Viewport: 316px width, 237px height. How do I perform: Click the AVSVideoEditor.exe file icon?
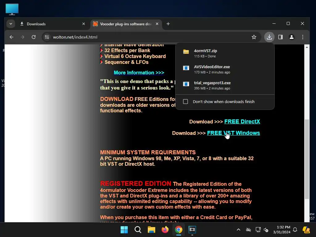click(x=186, y=68)
